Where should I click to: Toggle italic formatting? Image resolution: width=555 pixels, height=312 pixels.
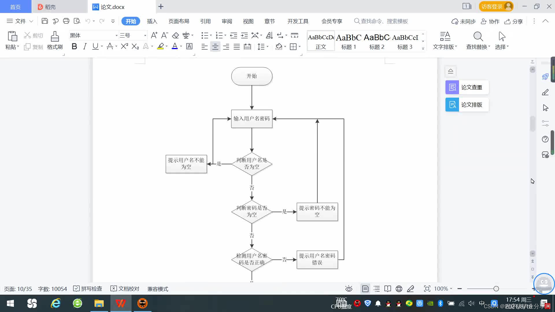point(85,47)
